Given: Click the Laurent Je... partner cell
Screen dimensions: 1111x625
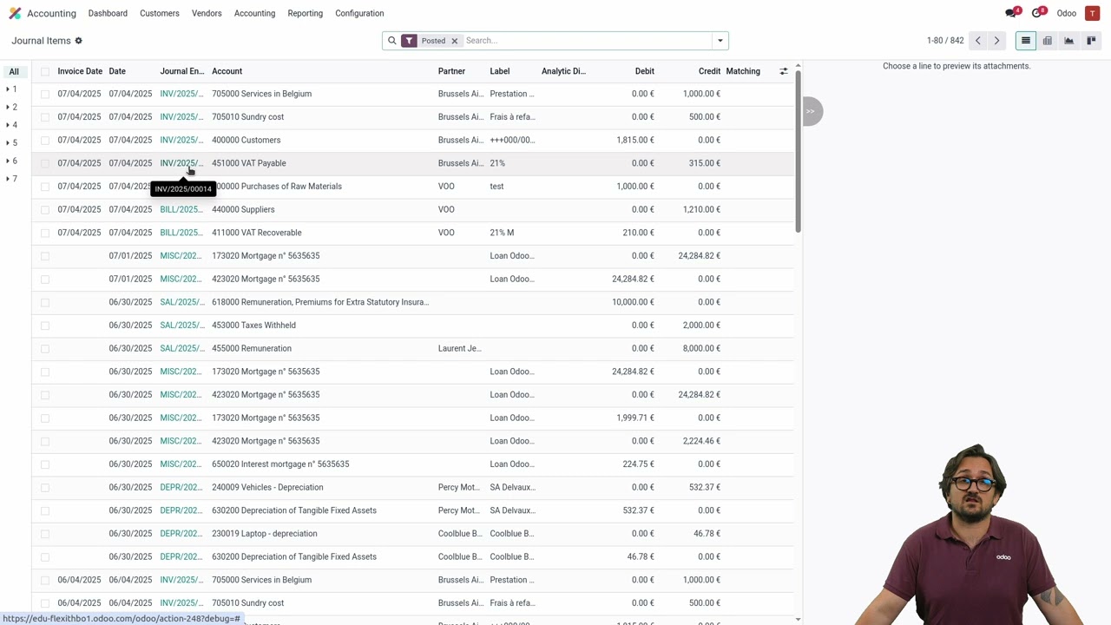Looking at the screenshot, I should (x=459, y=348).
